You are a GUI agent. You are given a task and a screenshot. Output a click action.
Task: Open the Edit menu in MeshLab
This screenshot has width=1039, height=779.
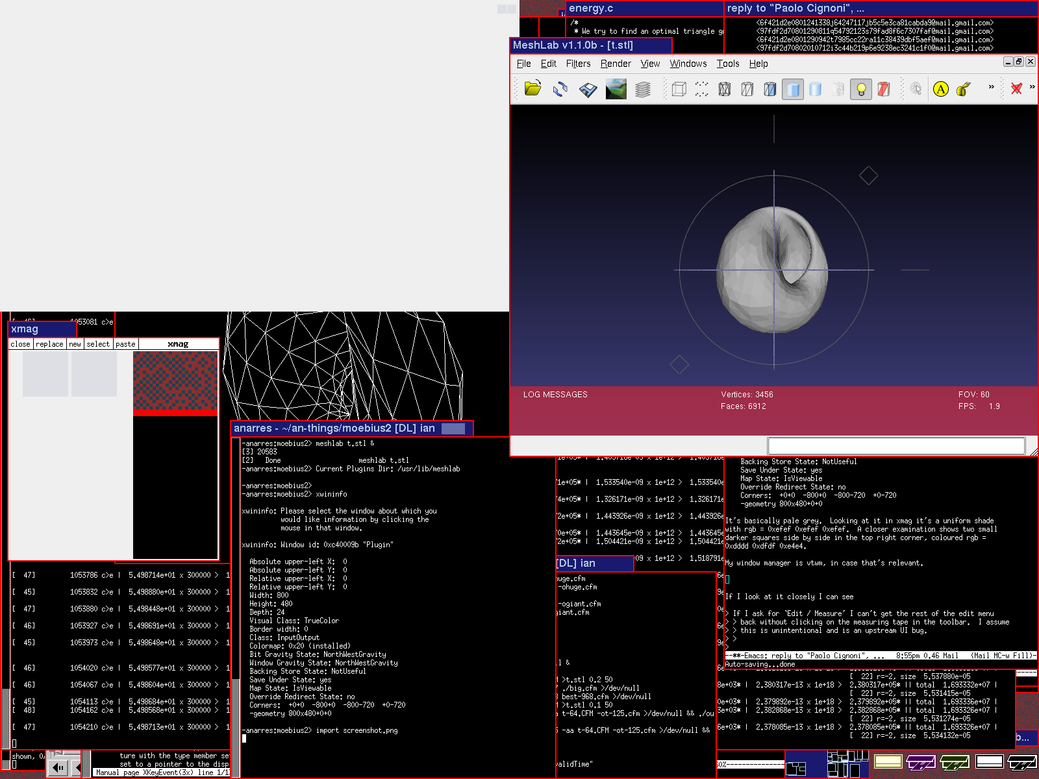point(549,64)
